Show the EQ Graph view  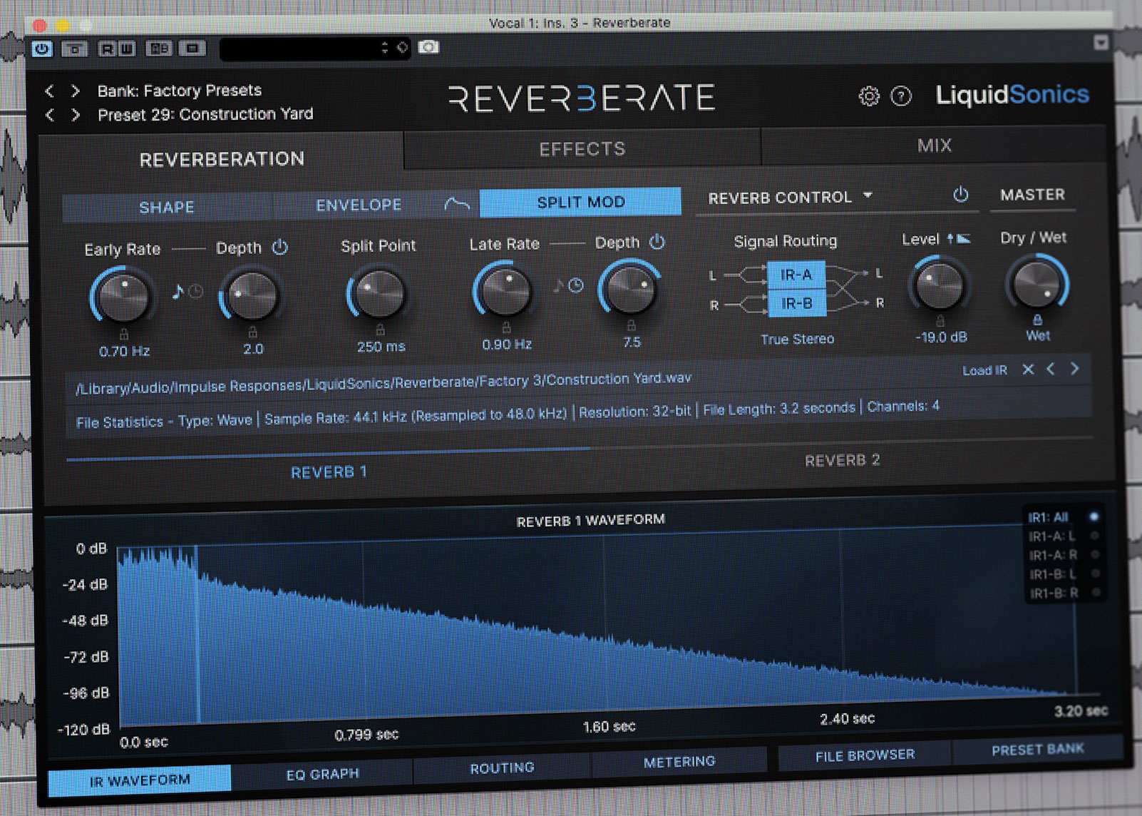click(x=322, y=774)
